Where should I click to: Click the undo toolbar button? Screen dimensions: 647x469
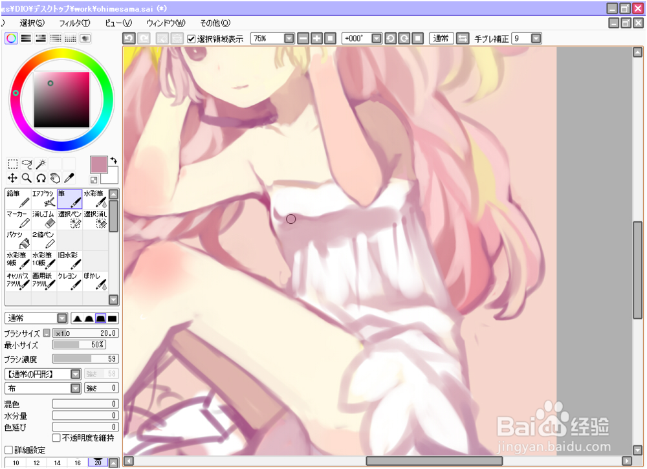tap(129, 38)
